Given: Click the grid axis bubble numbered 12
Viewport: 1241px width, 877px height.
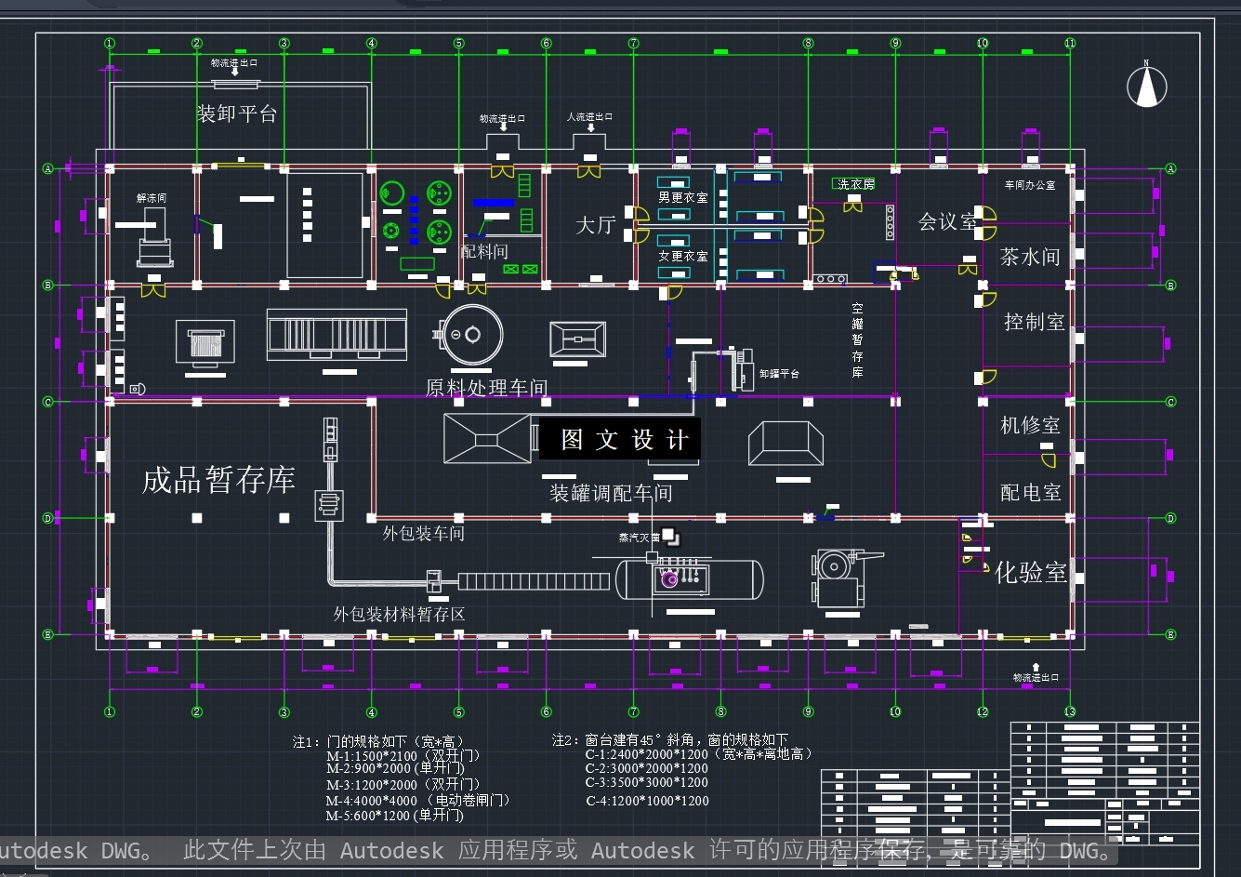Looking at the screenshot, I should pos(983,712).
